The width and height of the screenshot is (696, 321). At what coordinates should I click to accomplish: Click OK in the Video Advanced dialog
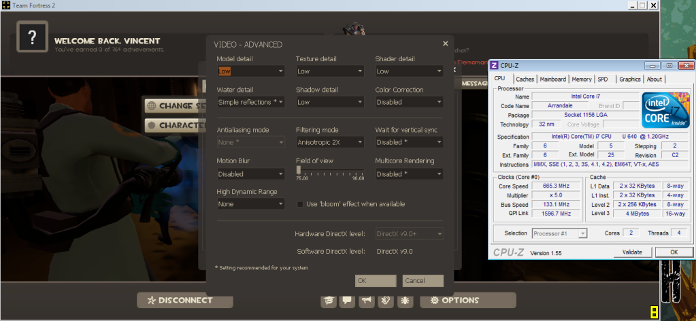pyautogui.click(x=376, y=281)
